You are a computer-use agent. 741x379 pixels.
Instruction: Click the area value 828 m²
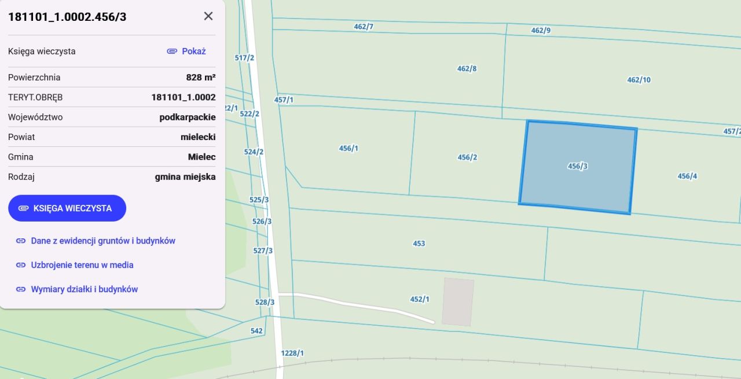[201, 78]
